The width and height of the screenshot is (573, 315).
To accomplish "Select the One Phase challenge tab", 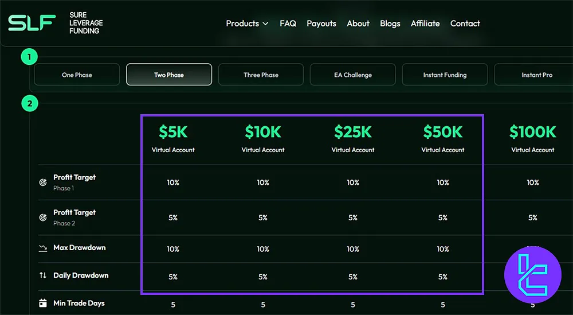I will (x=77, y=75).
